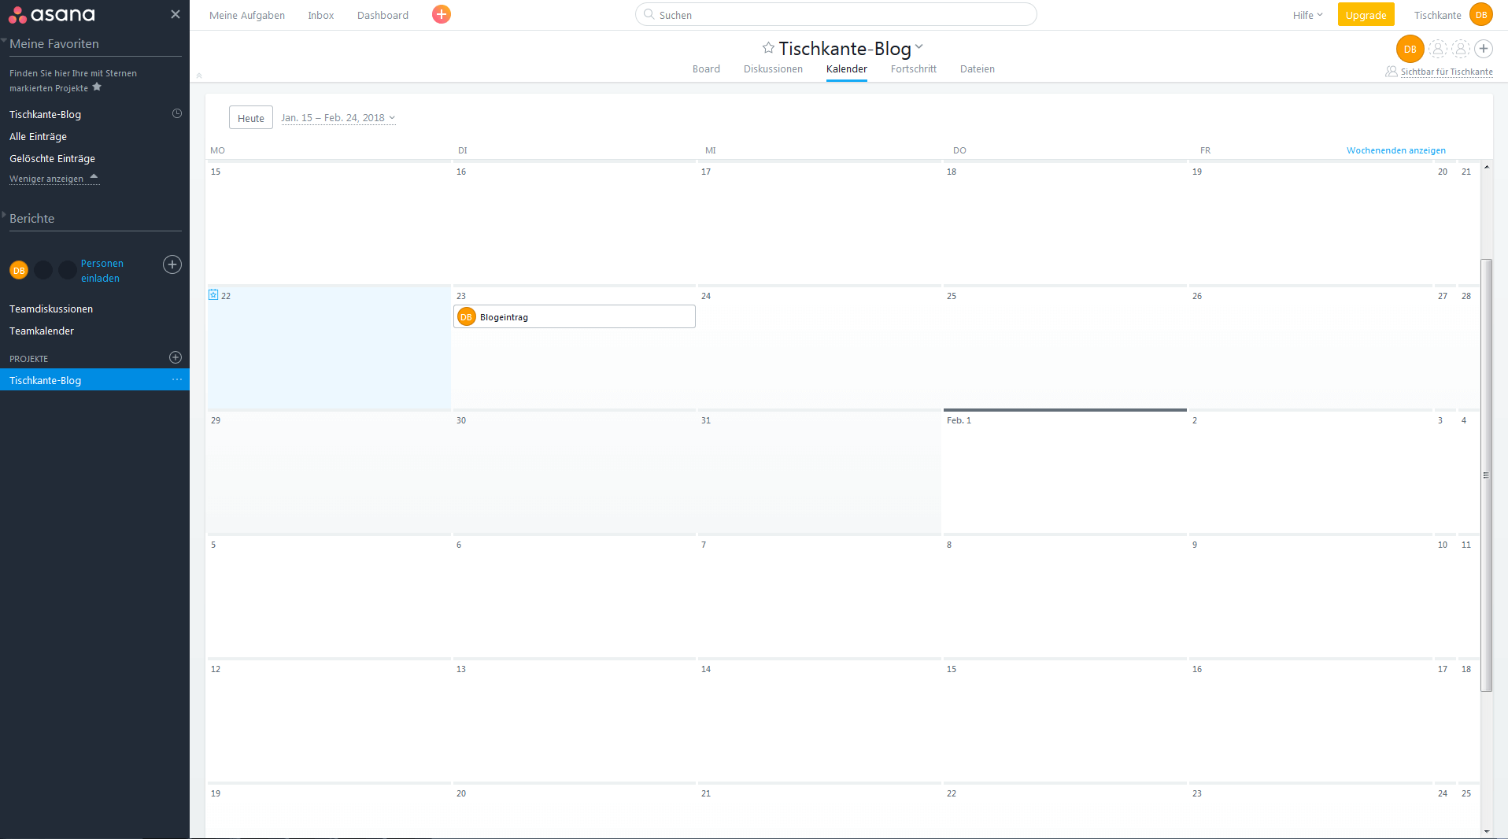The image size is (1508, 839).
Task: Click the Asana logo
Action: [52, 14]
